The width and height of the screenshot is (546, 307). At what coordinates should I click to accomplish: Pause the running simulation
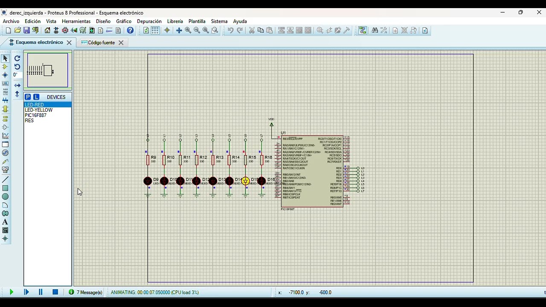(x=41, y=292)
